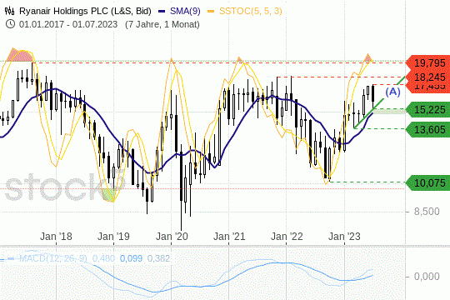Click the Jan '21 time axis label
Screen dimensions: 450x300
(229, 237)
